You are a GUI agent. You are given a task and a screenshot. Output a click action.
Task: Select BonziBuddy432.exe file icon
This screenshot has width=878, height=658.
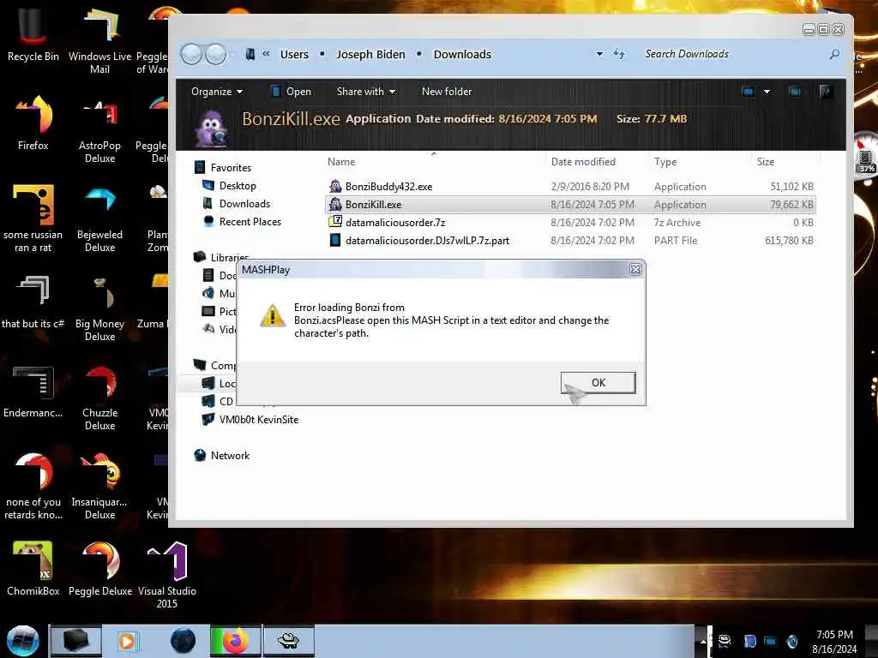(335, 186)
